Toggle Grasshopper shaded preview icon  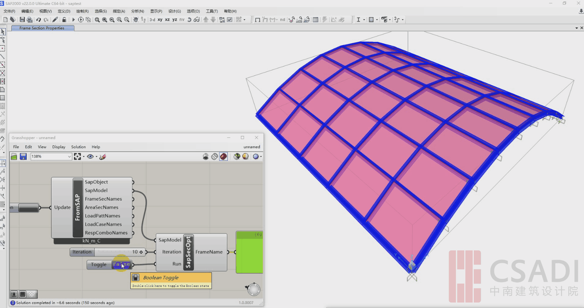click(223, 156)
